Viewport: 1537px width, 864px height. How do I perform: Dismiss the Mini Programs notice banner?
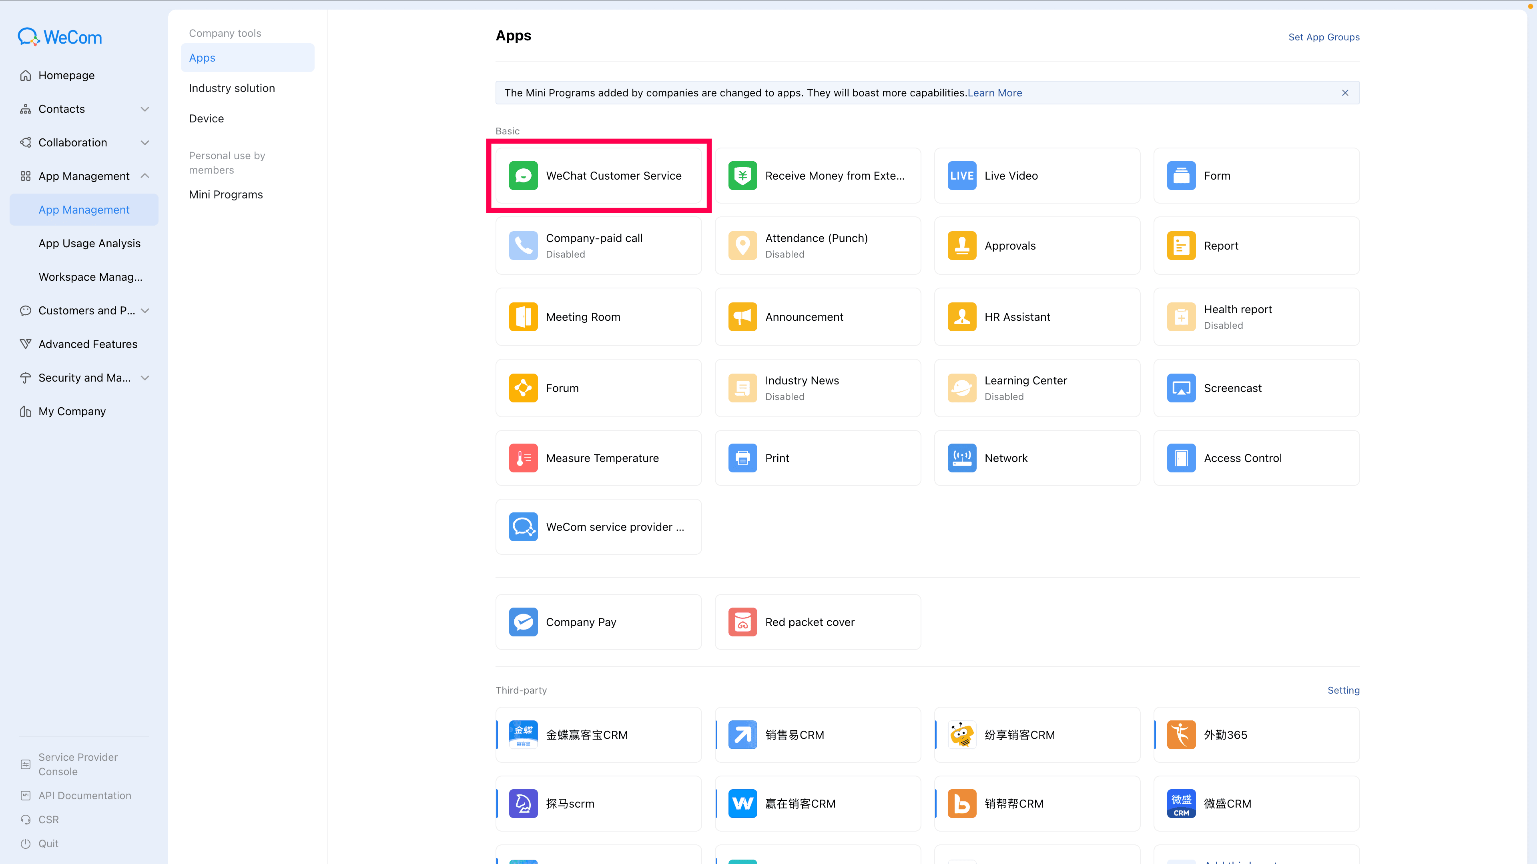click(1345, 92)
